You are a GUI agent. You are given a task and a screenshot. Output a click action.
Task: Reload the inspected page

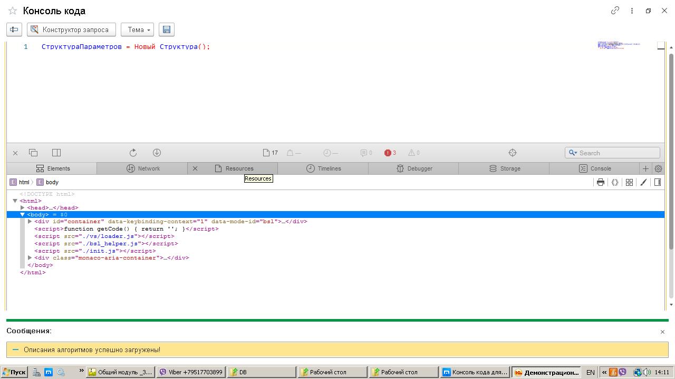point(133,153)
